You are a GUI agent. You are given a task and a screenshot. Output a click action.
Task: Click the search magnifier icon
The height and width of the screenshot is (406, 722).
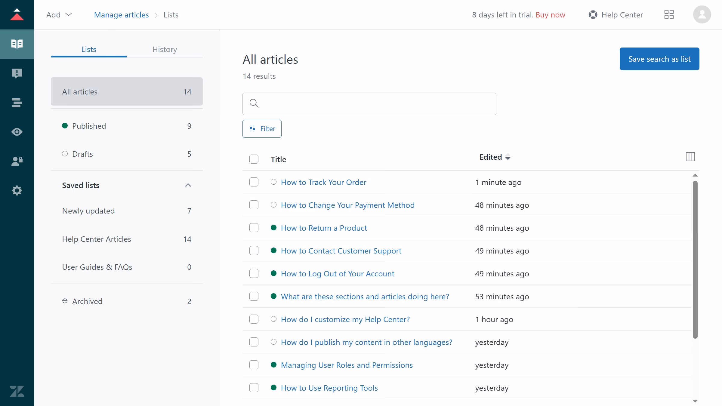click(254, 103)
